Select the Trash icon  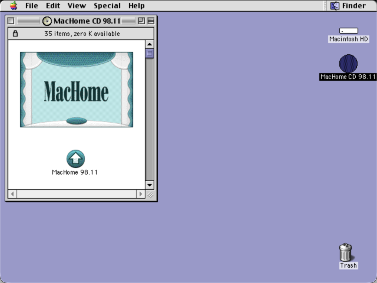tap(346, 252)
